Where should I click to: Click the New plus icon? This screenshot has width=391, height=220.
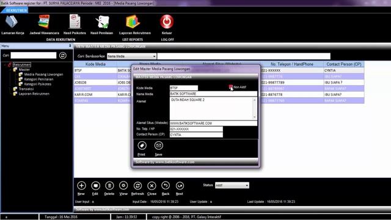81,186
